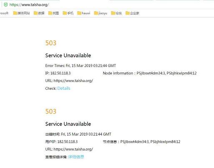
Task: Click the Details link after Check
Action: (64, 88)
